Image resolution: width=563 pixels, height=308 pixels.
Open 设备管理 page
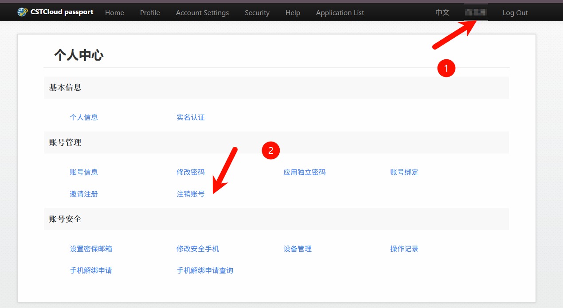click(297, 249)
